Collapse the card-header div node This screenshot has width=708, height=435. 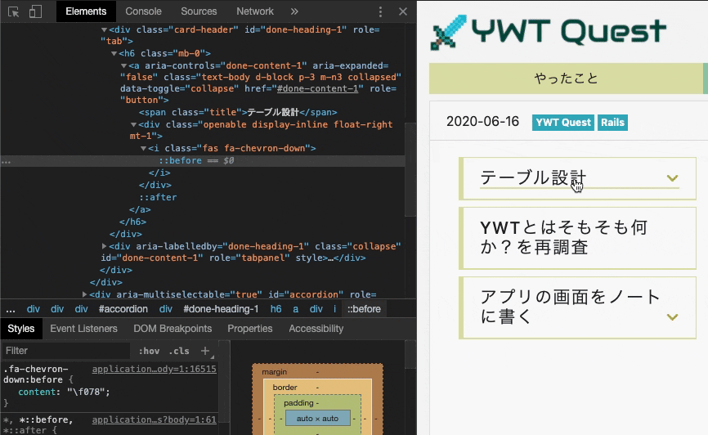coord(104,29)
